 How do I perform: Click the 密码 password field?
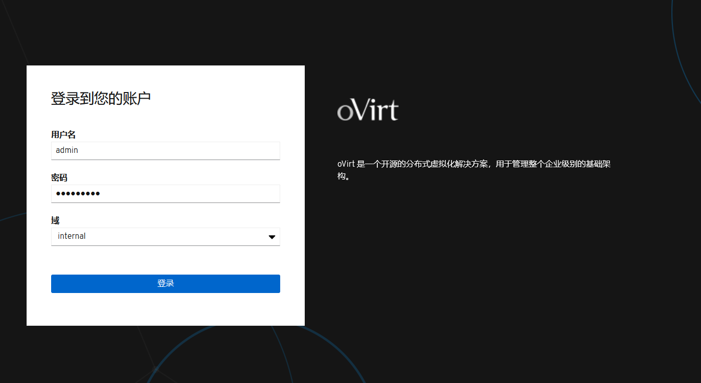point(166,194)
